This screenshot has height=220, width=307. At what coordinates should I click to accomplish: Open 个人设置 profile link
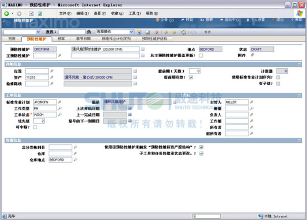point(256,20)
